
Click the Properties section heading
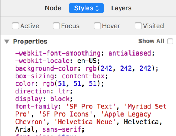pyautogui.click(x=30, y=42)
